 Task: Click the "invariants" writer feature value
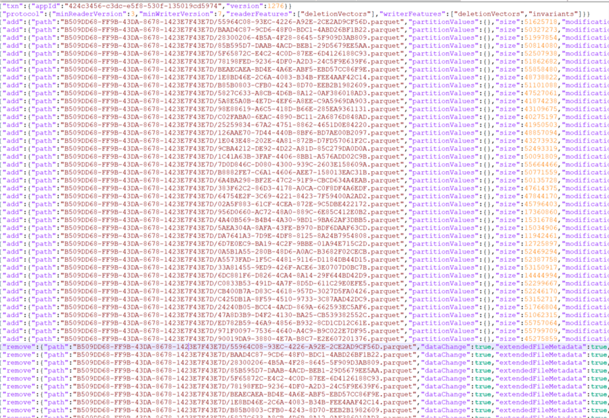click(x=554, y=14)
